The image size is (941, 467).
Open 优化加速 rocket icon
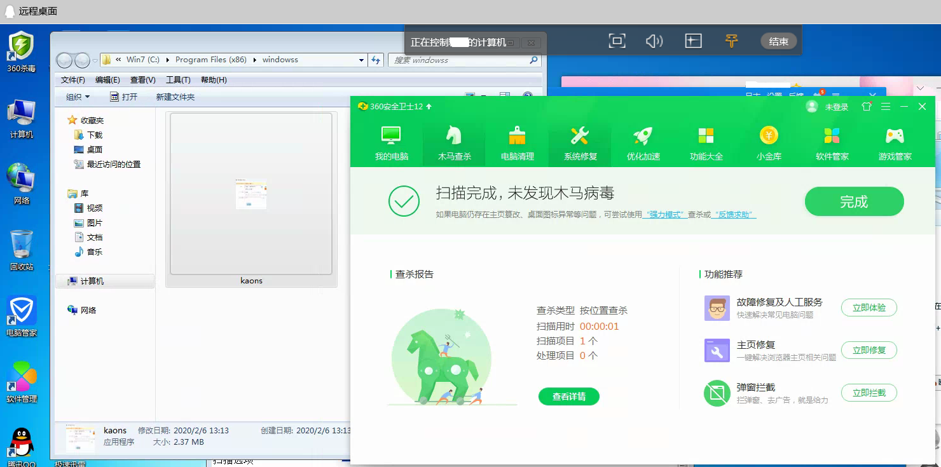click(643, 136)
